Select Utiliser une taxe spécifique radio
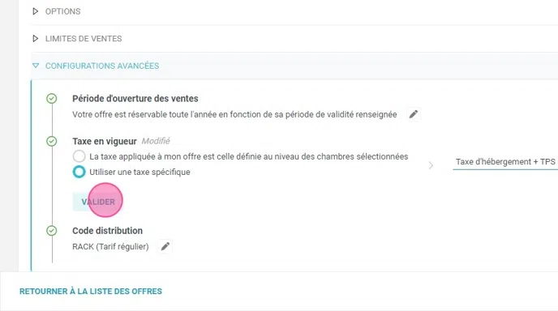Viewport: 558px width, 311px height. pos(79,172)
